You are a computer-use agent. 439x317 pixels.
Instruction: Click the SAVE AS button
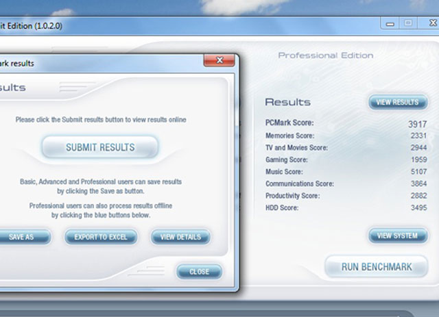24,237
